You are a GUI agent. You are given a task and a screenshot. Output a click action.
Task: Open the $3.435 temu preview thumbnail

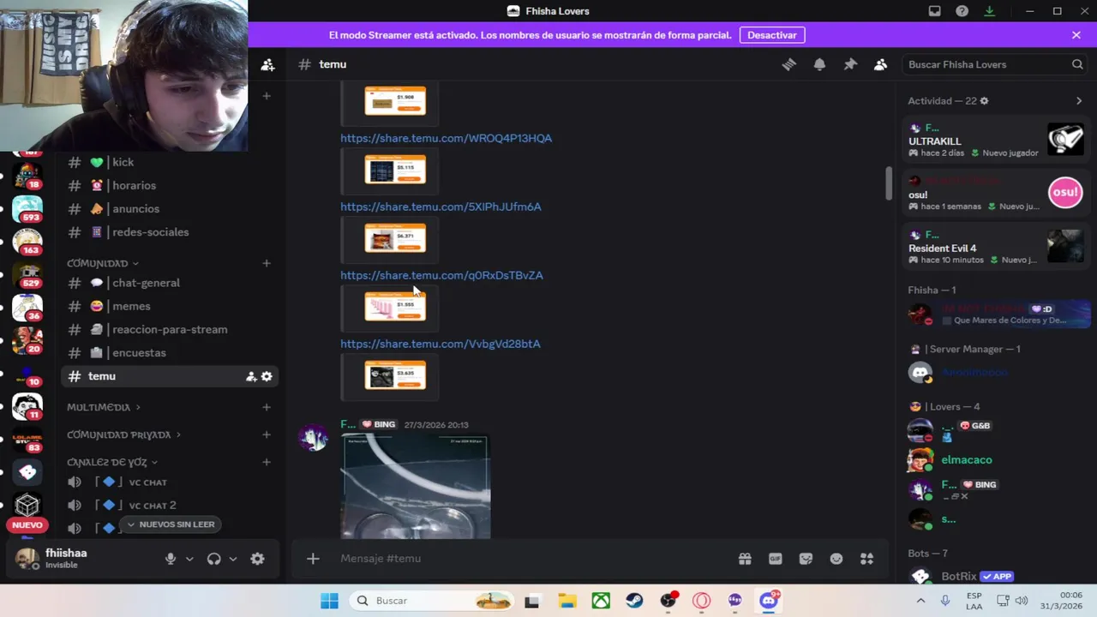tap(395, 375)
